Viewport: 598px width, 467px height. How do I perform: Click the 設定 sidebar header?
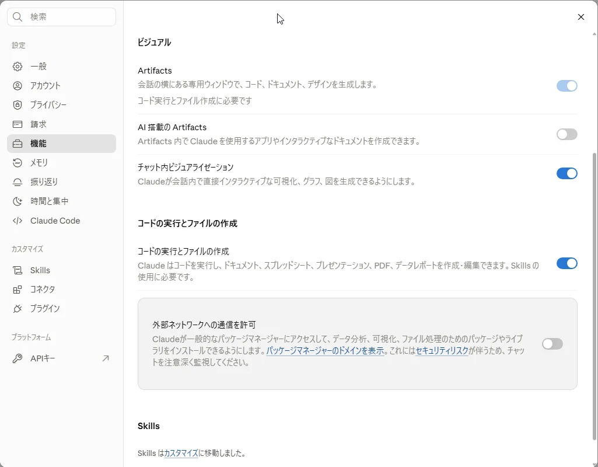pyautogui.click(x=18, y=46)
